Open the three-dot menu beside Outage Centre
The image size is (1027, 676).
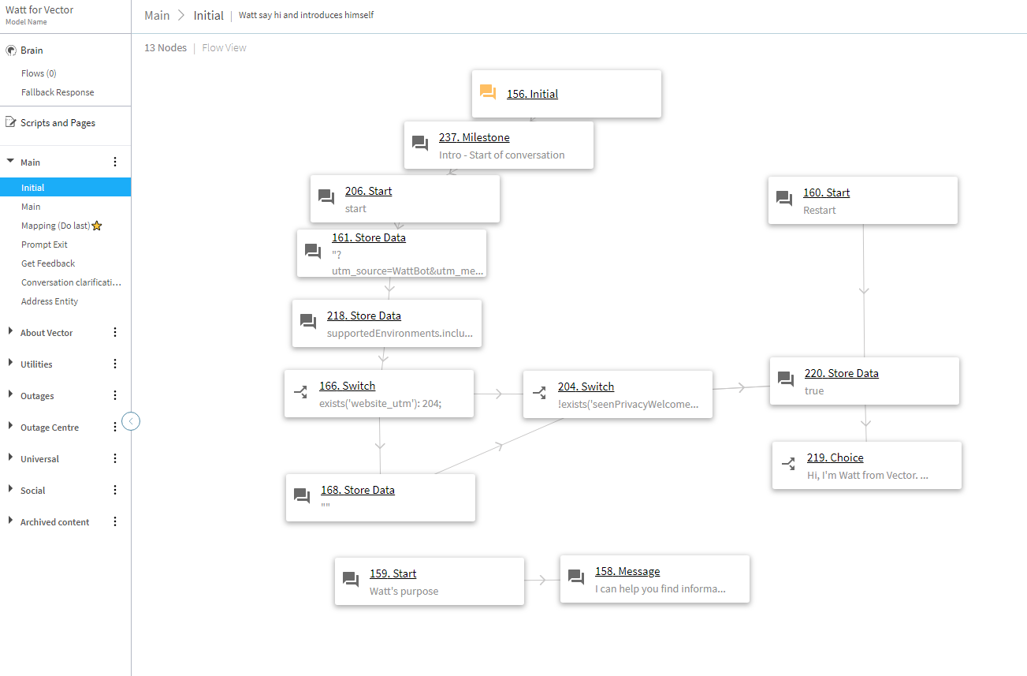[115, 427]
